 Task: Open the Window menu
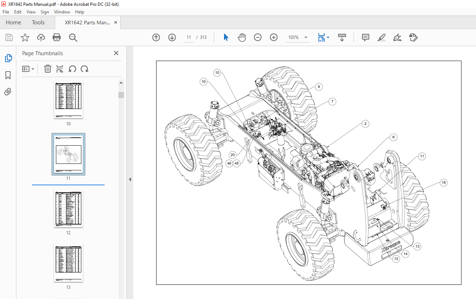pos(62,12)
